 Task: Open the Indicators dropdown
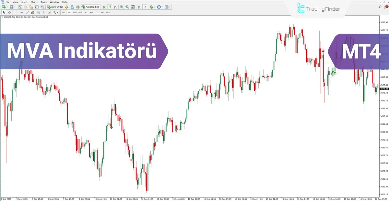153,7
